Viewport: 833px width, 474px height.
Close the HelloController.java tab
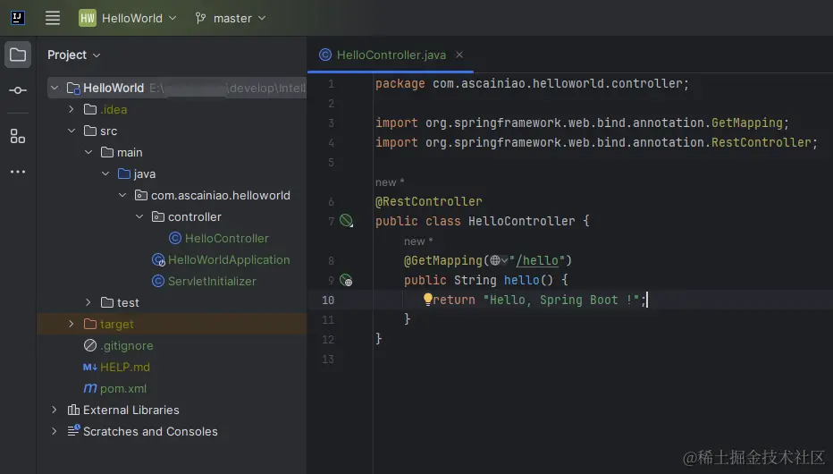(459, 55)
